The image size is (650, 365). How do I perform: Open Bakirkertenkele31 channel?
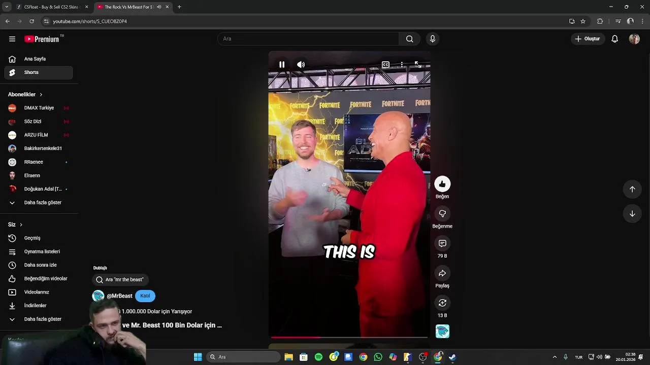tap(39, 149)
